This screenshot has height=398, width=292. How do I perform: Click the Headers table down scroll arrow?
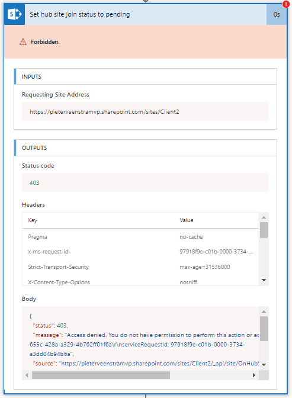[x=264, y=280]
